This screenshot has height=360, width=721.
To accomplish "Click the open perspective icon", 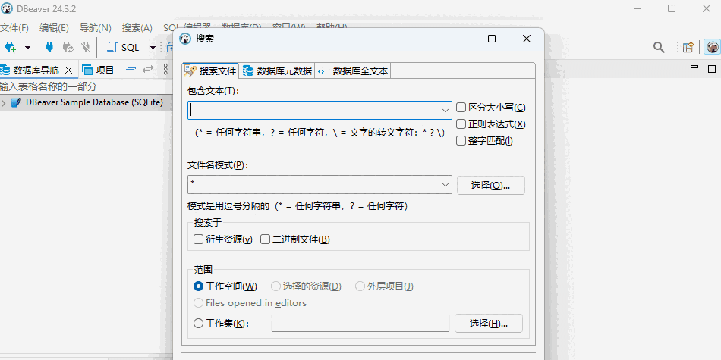I will click(688, 47).
